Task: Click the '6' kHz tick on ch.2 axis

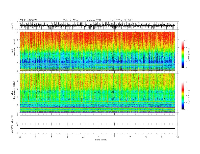Action: 18,89
